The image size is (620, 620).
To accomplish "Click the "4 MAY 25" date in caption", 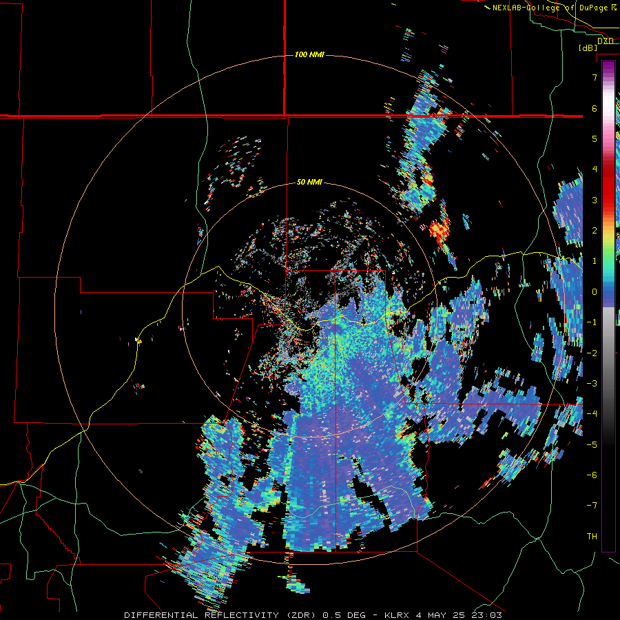I will (441, 615).
